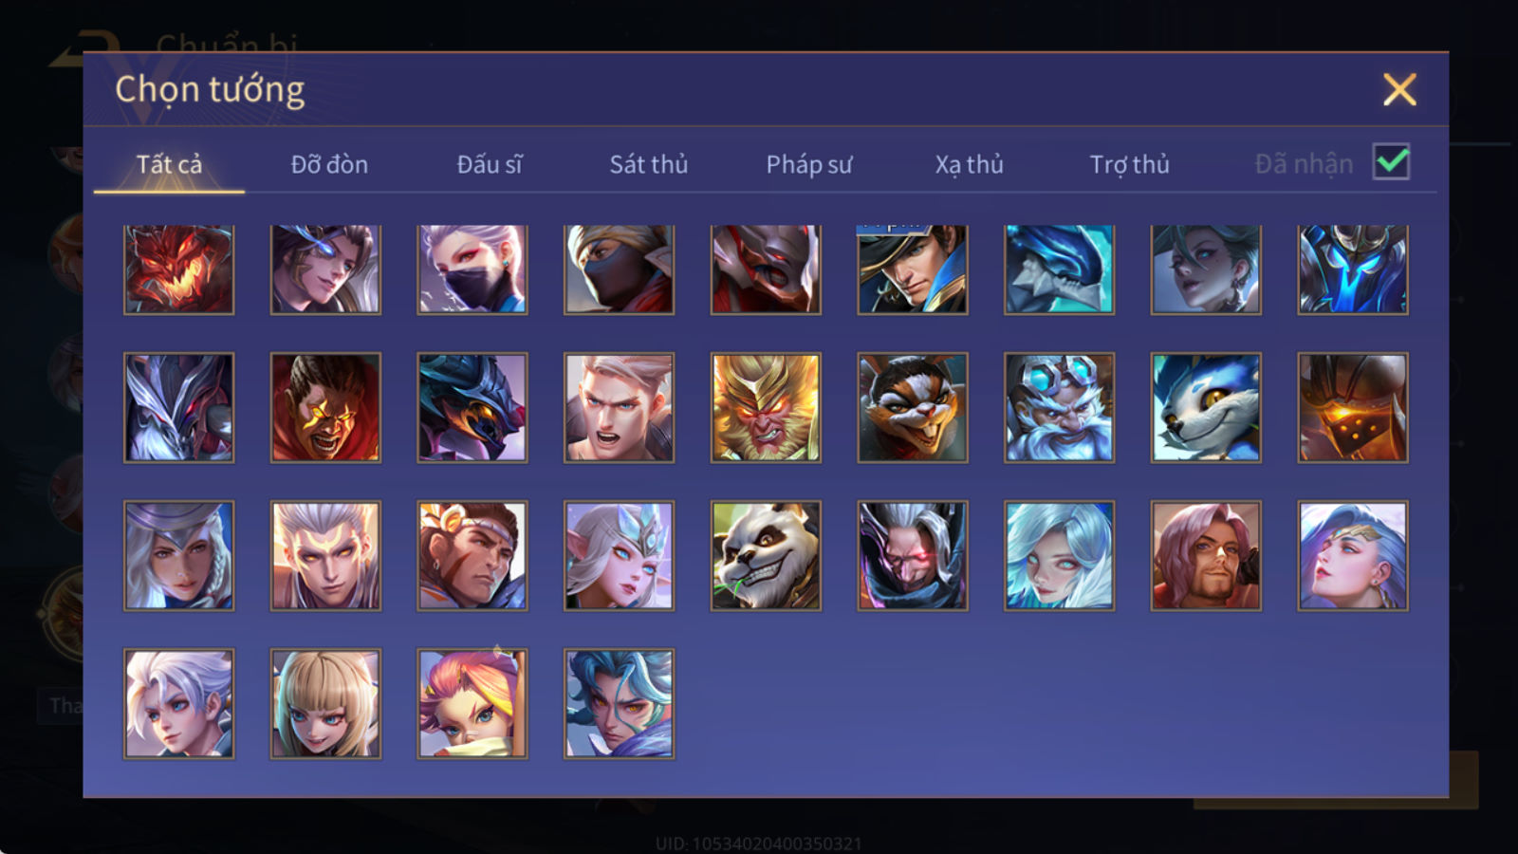Screen dimensions: 1518x854
Task: Show the Xạ thủ heroes tab
Action: point(969,164)
